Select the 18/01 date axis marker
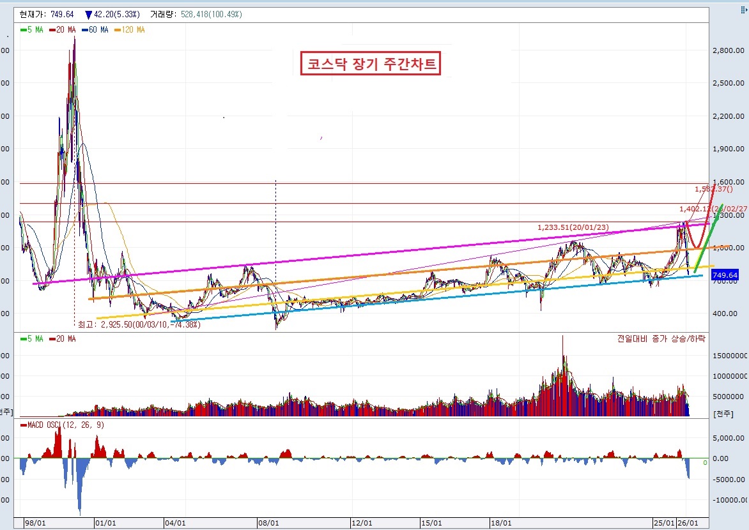Screen dimensions: 749x530 point(501,523)
